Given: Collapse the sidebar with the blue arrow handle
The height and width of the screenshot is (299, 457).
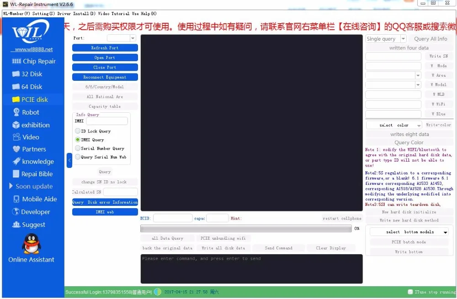Looking at the screenshot, I should pos(69,160).
